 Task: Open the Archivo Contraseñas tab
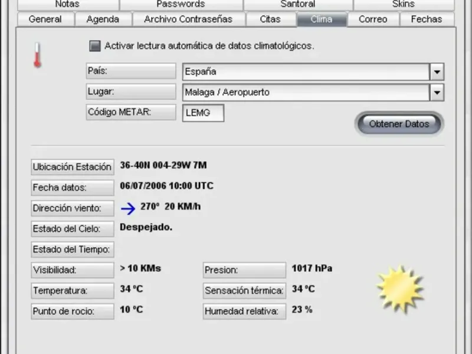click(188, 19)
